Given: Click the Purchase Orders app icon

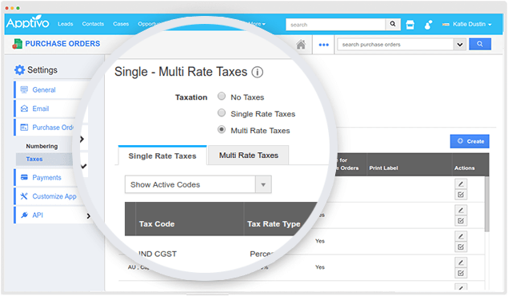Looking at the screenshot, I should [x=17, y=44].
